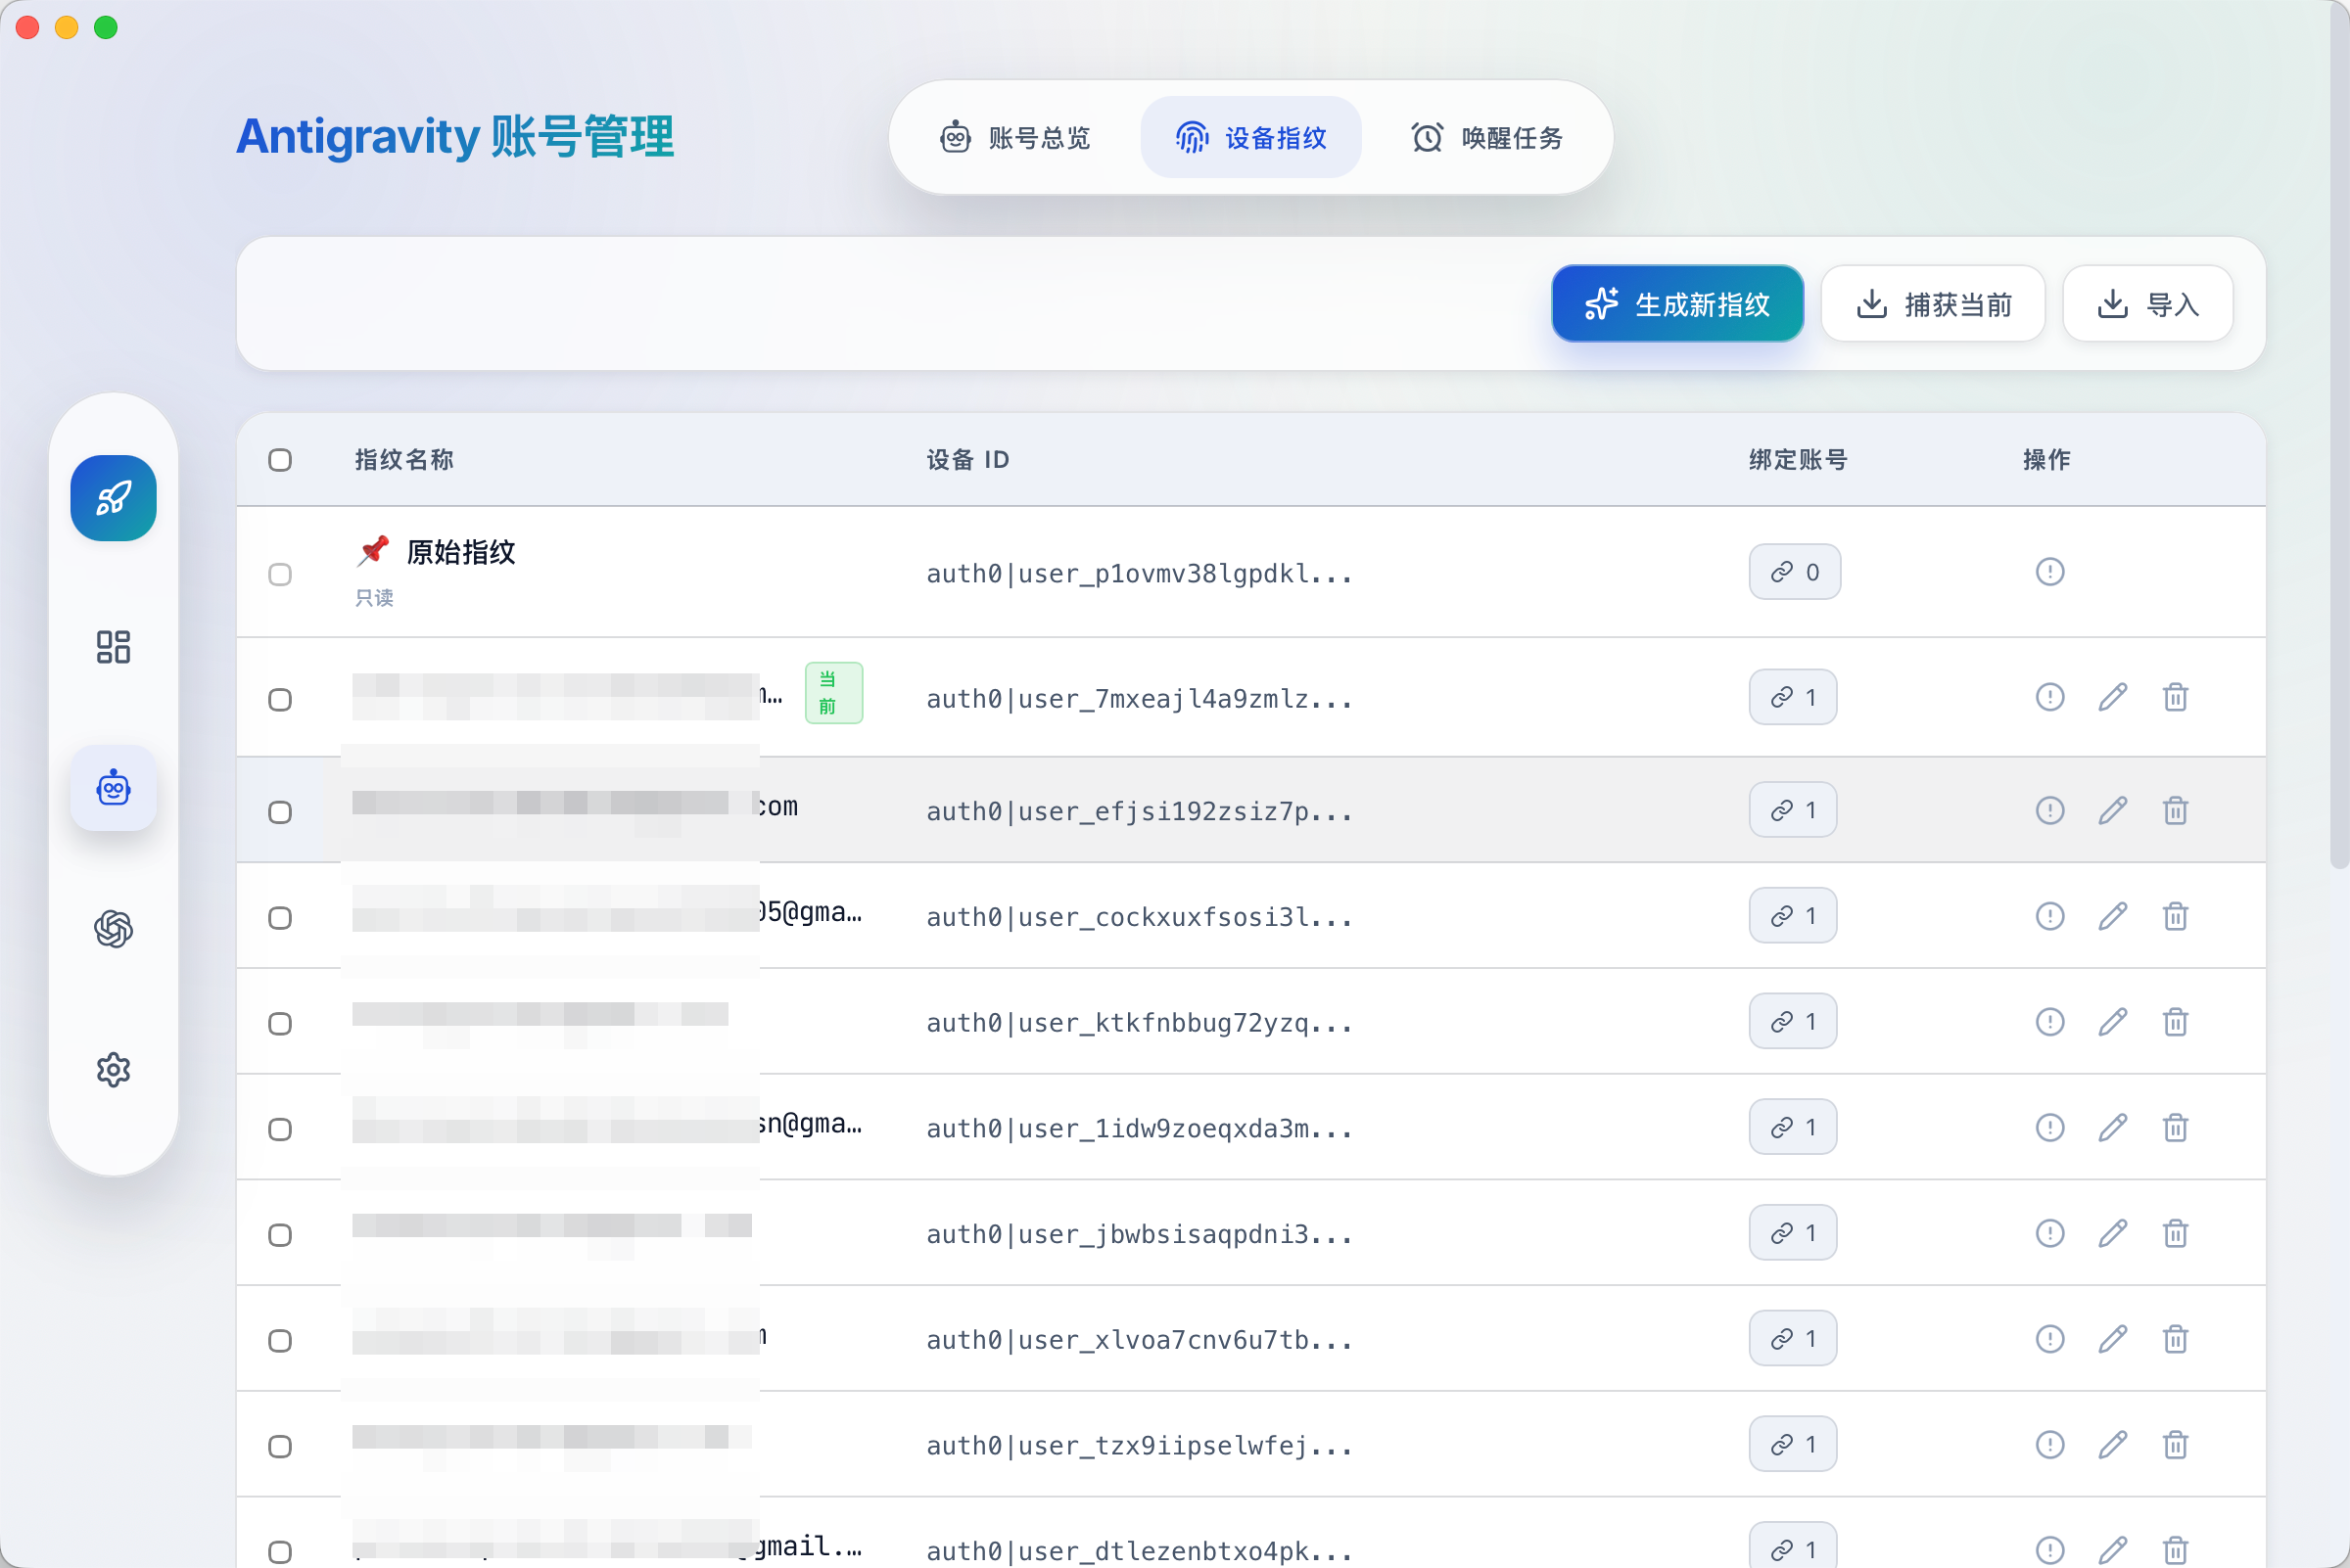Click the rocket icon in sidebar

(113, 498)
